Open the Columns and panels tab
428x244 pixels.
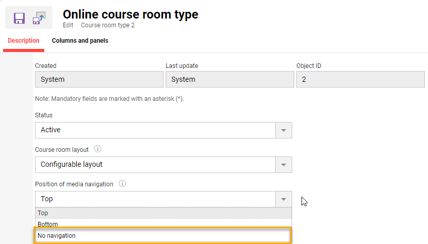pos(80,41)
